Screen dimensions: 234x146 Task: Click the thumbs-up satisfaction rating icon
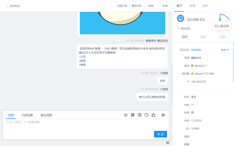(x=153, y=115)
